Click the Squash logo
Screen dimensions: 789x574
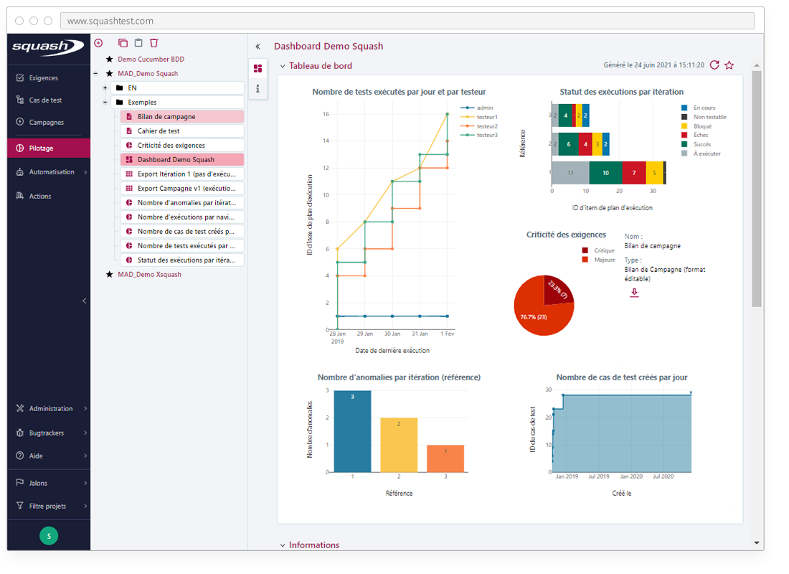tap(48, 47)
